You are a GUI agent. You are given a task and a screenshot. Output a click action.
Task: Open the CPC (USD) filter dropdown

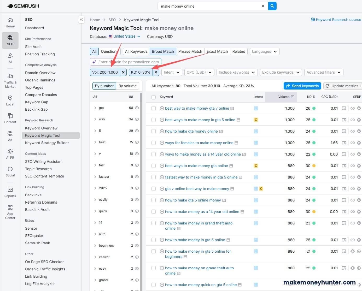click(x=199, y=72)
